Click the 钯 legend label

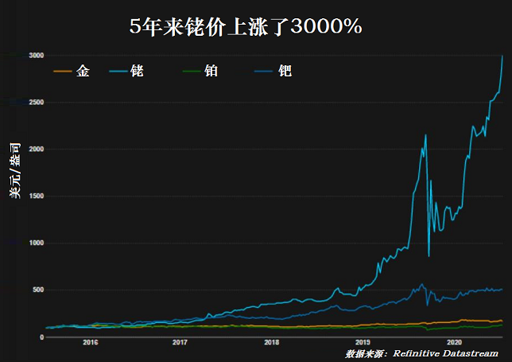pyautogui.click(x=285, y=71)
